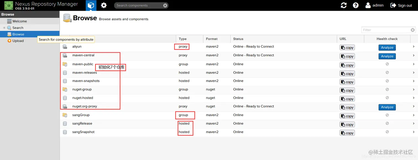Click disabled health check icon for maven-public

387,64
